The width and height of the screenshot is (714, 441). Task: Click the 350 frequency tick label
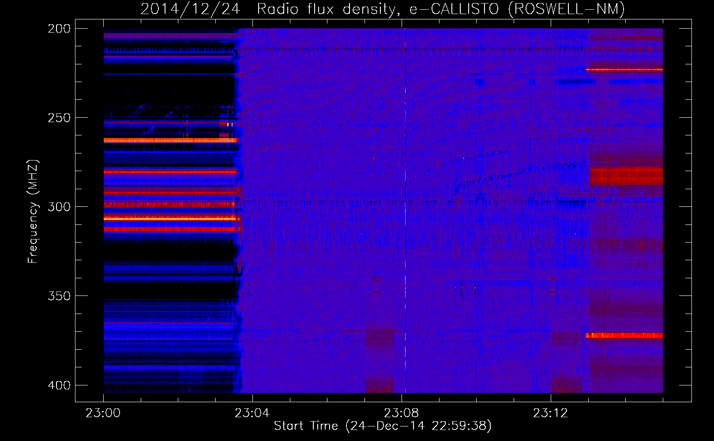click(59, 296)
